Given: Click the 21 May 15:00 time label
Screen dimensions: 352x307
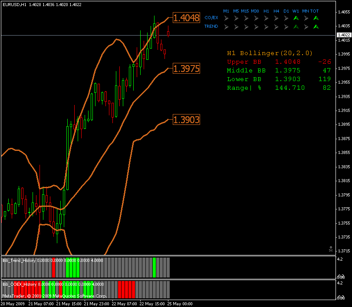Looking at the screenshot, I should 69,304.
